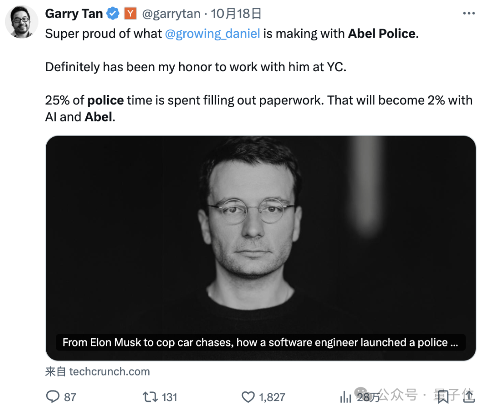Screen dimensions: 490x414
Task: Click Garry Tan's blue verified badge
Action: 113,13
